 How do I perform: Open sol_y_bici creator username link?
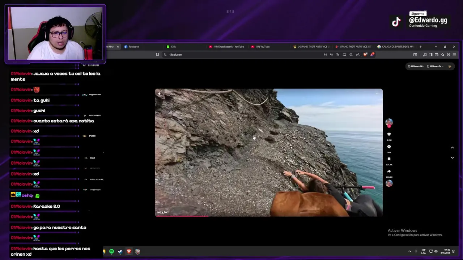pos(162,212)
